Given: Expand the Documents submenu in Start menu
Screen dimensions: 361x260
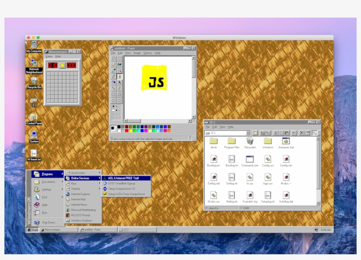Looking at the screenshot, I should 48,182.
